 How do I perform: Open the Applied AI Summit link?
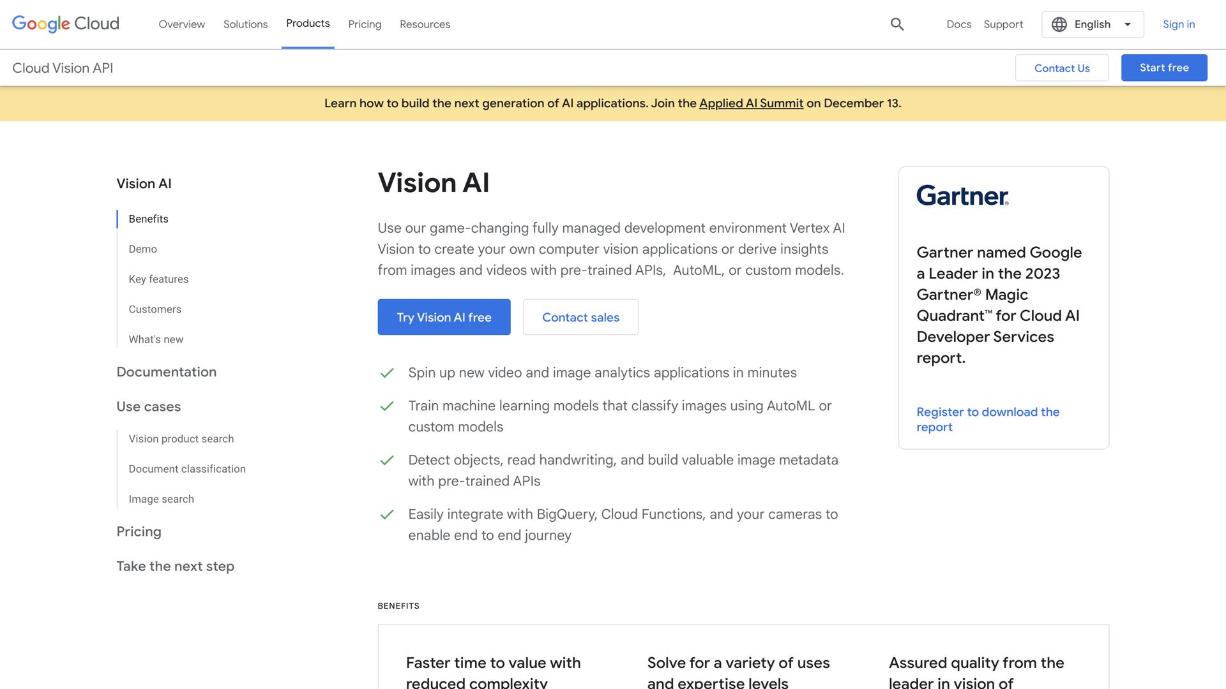pyautogui.click(x=751, y=103)
